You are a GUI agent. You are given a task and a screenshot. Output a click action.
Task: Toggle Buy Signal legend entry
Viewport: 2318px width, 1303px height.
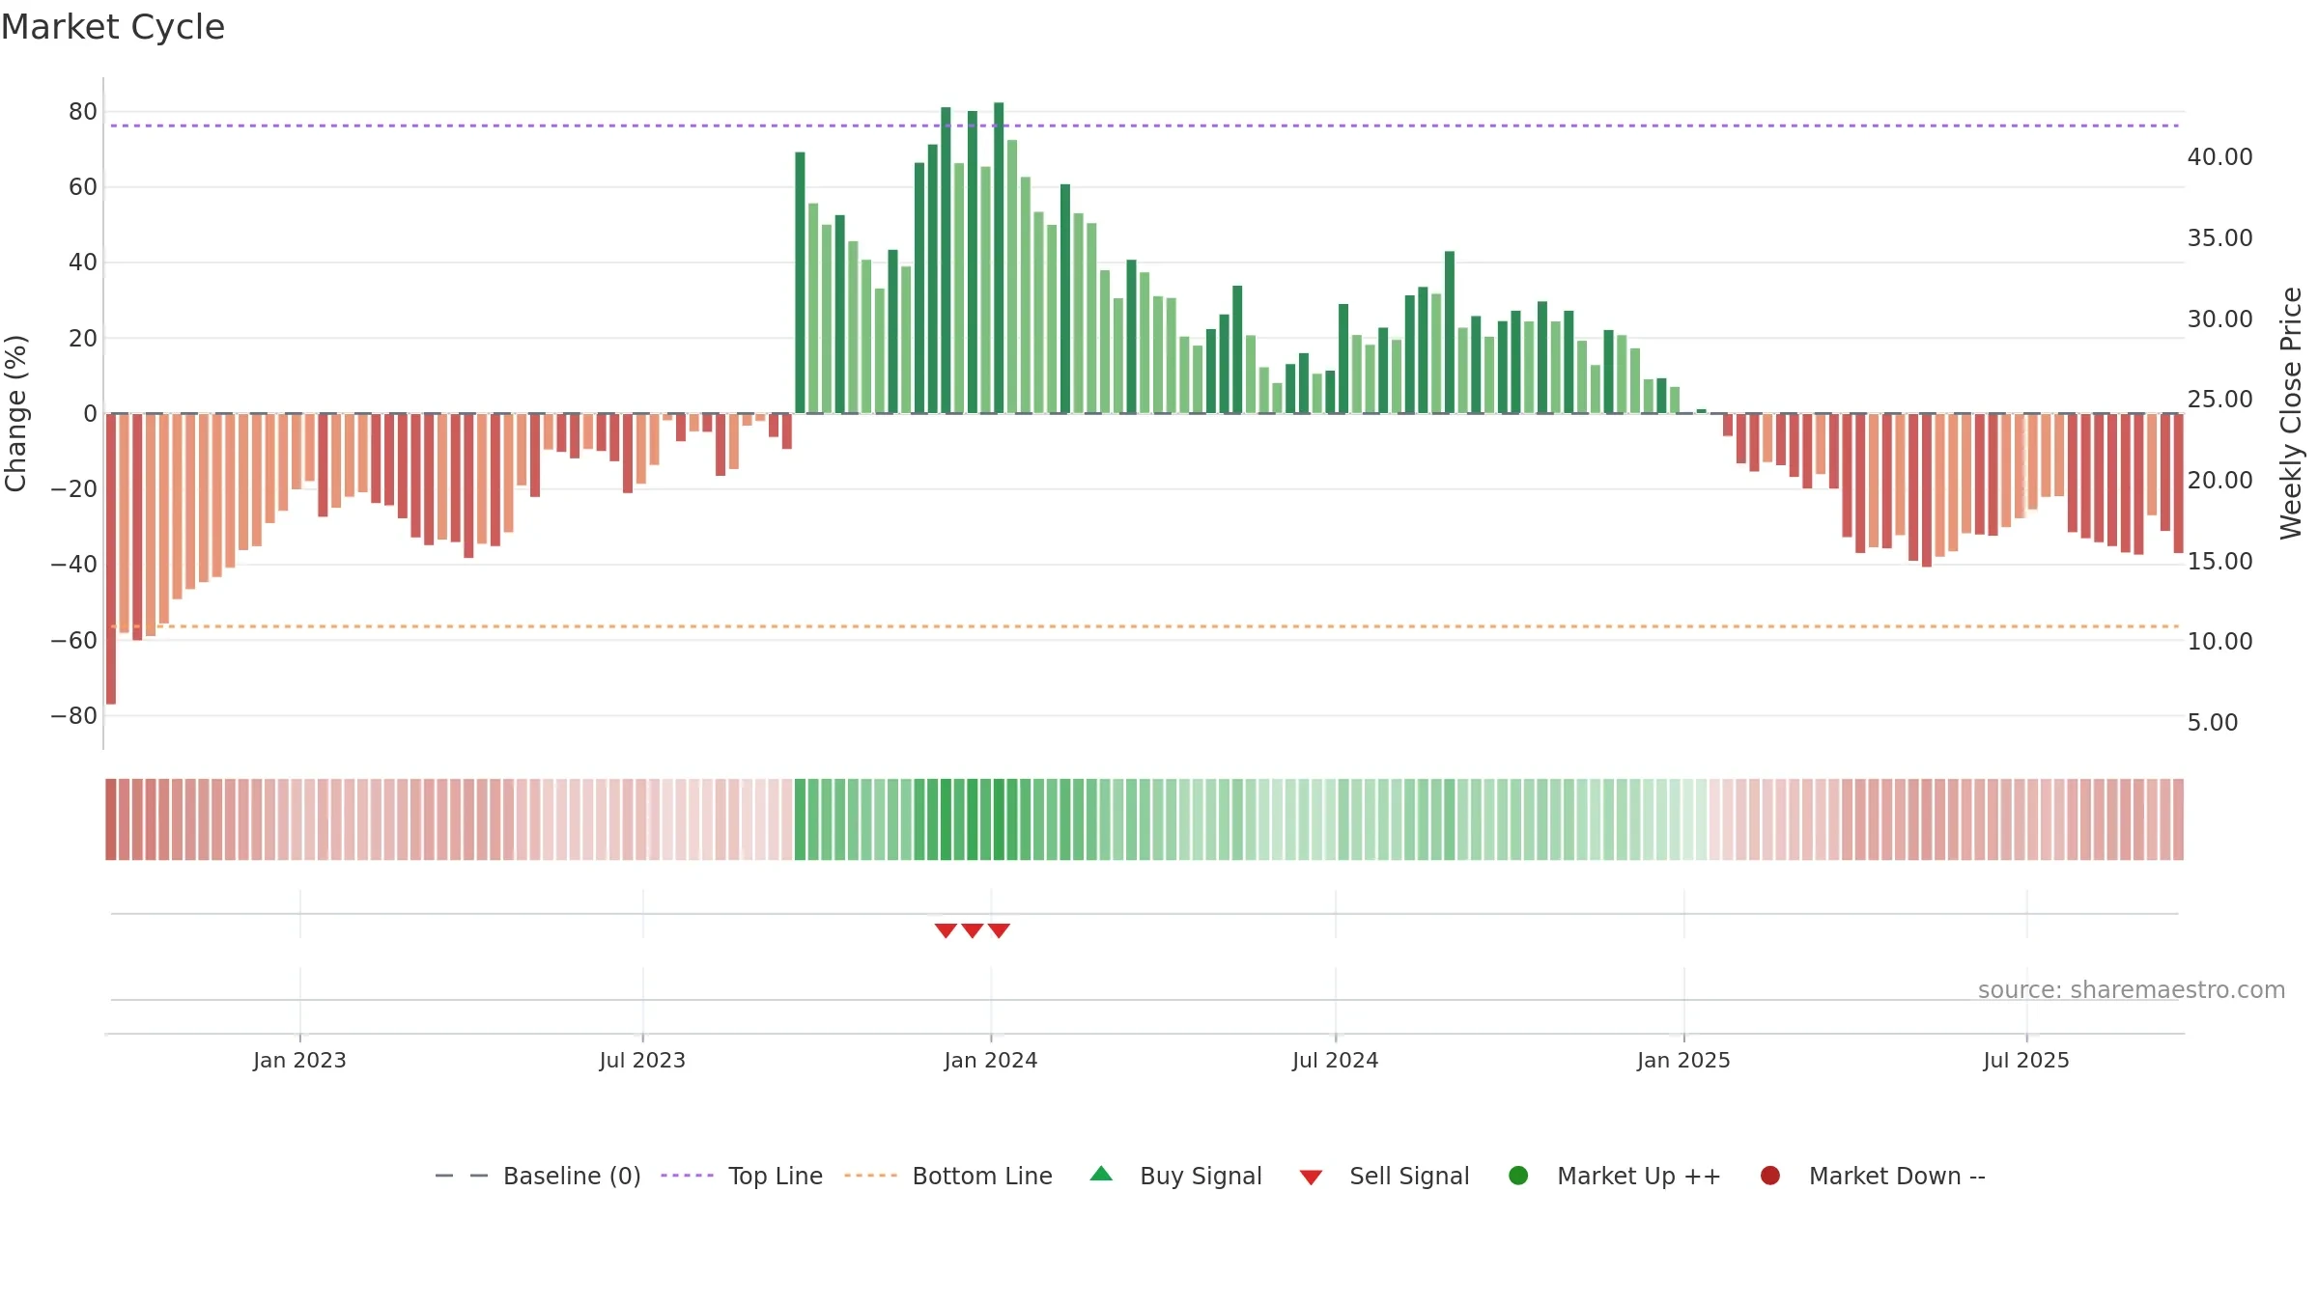(x=1175, y=1176)
